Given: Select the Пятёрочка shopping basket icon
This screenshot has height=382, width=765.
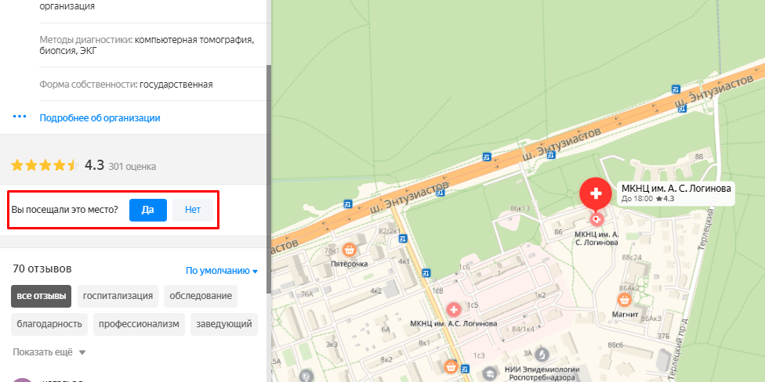Looking at the screenshot, I should pyautogui.click(x=349, y=250).
